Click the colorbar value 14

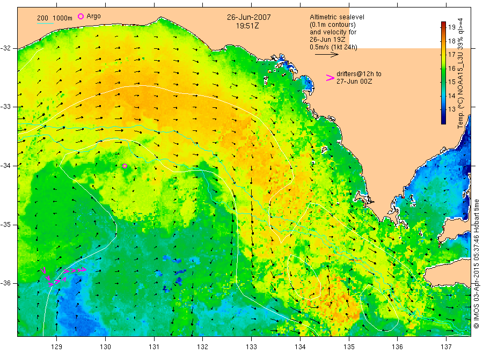[451, 95]
